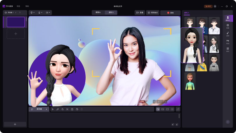This screenshot has width=236, height=133.
Task: Open the microphone dropdown arrow
Action: pyautogui.click(x=42, y=13)
